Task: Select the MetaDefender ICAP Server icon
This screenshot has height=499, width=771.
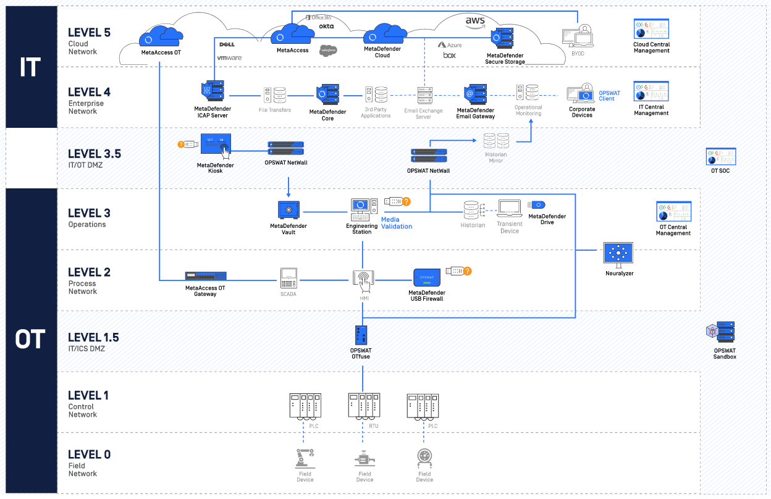Action: 213,93
